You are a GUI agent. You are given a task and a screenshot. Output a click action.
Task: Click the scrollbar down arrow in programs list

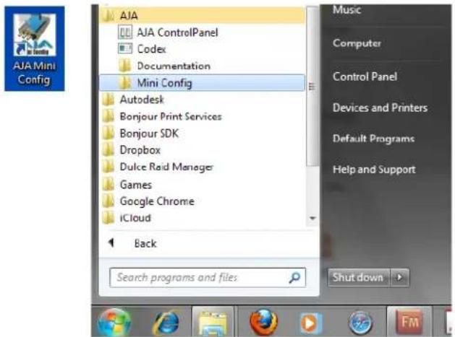click(x=312, y=218)
